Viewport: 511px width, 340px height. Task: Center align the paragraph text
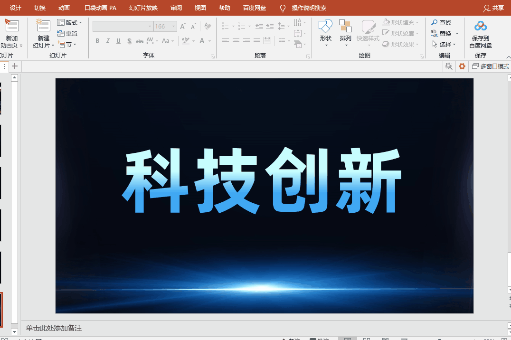click(236, 41)
